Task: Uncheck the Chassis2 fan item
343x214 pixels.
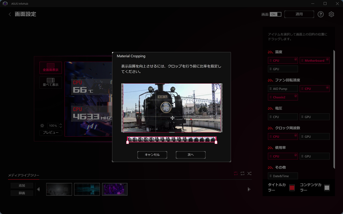Action: tap(283, 97)
